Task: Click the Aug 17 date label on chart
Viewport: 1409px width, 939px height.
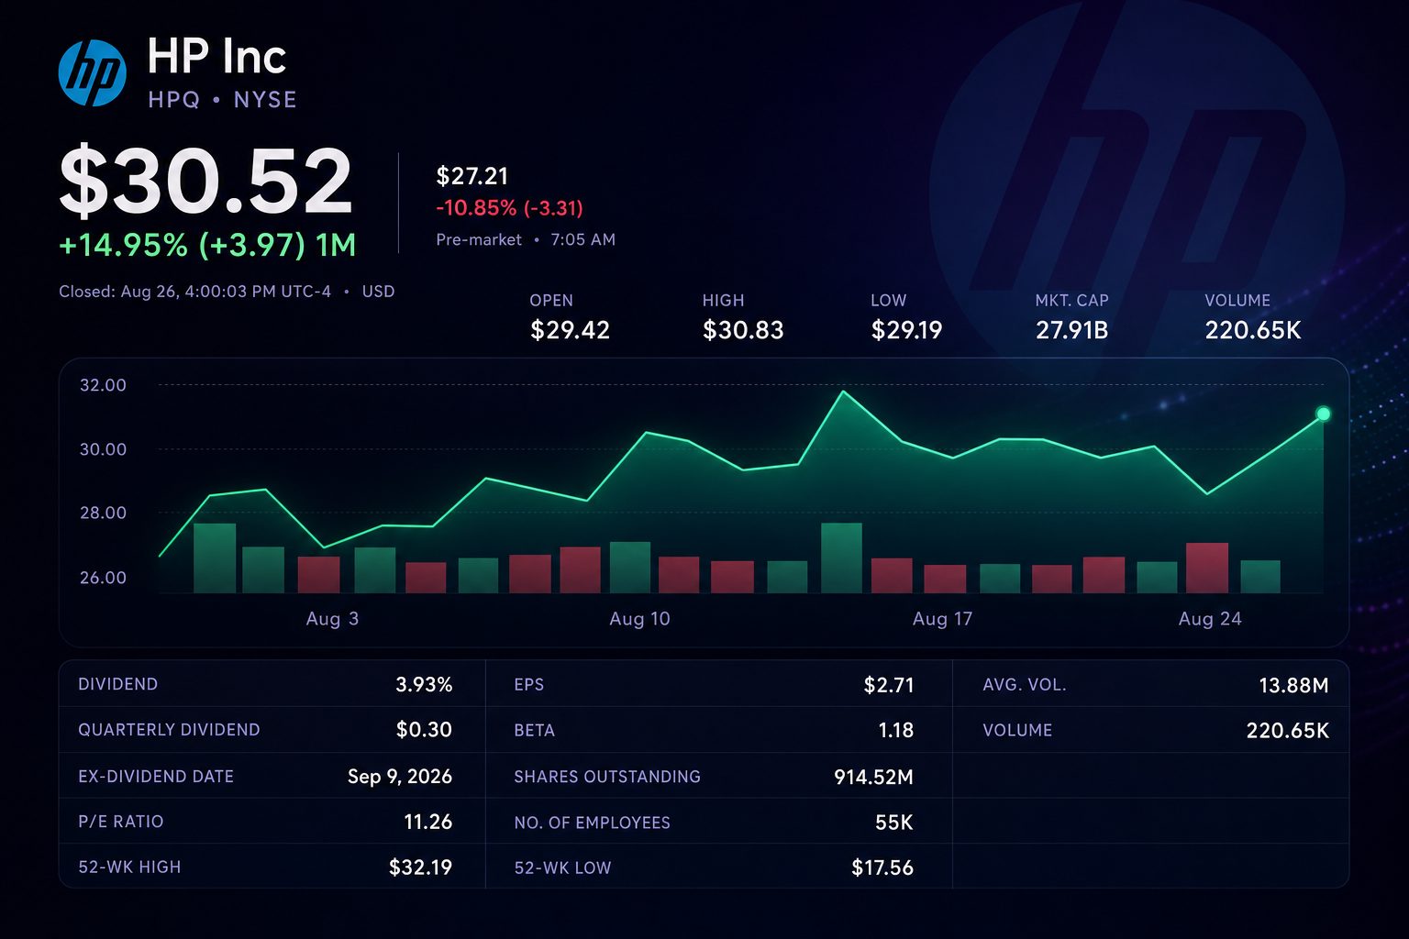Action: coord(942,619)
